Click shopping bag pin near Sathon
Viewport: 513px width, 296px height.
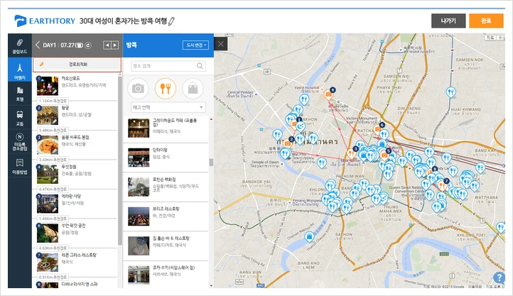pyautogui.click(x=309, y=236)
